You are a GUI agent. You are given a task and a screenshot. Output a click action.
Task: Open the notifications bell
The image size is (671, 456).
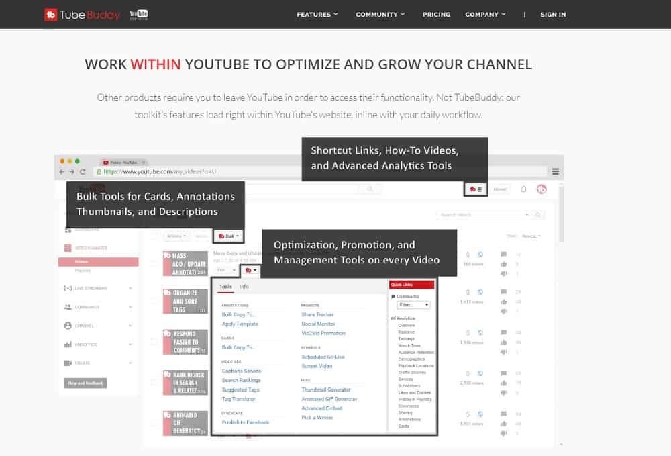pos(523,189)
